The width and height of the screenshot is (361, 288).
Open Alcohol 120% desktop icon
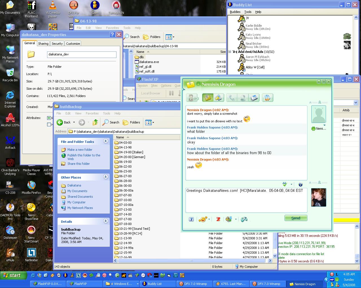coord(10,120)
